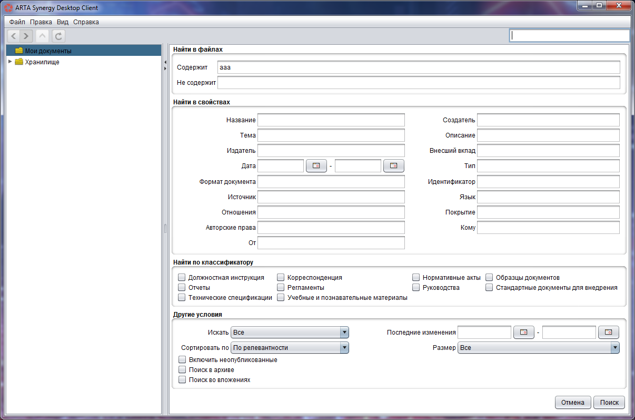Check the Руководства checkbox

(x=416, y=288)
